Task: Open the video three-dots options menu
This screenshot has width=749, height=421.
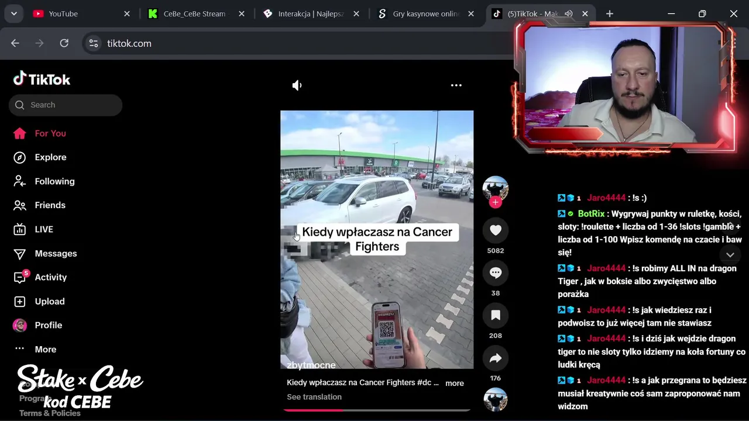Action: tap(456, 85)
